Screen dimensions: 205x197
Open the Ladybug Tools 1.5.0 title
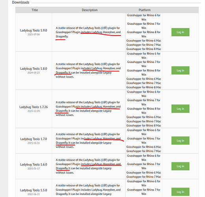click(33, 190)
